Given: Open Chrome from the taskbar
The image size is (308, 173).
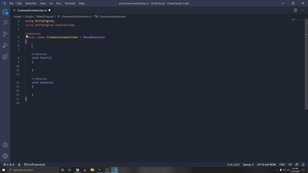Looking at the screenshot, I should 77,170.
